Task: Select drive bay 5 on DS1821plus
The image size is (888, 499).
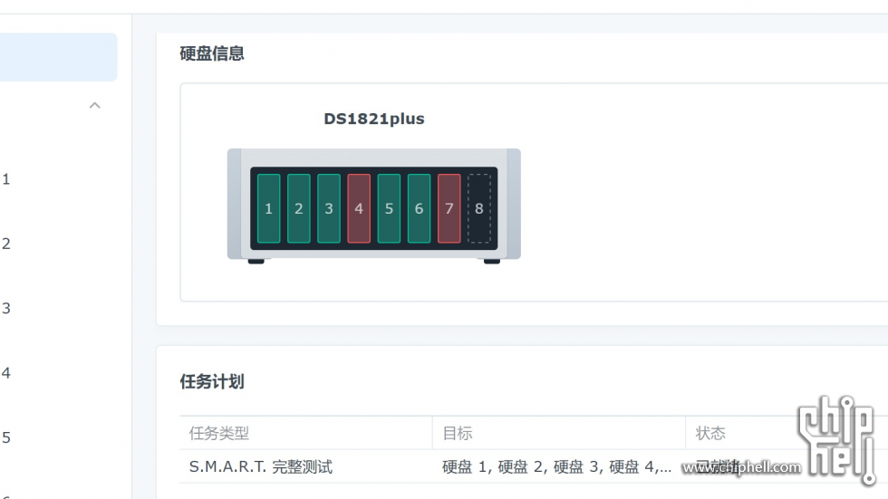Action: click(x=389, y=208)
